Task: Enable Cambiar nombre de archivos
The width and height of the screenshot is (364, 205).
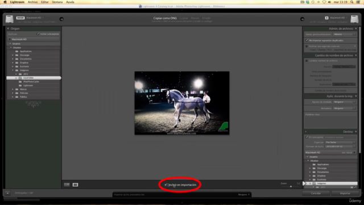Action: [x=307, y=61]
